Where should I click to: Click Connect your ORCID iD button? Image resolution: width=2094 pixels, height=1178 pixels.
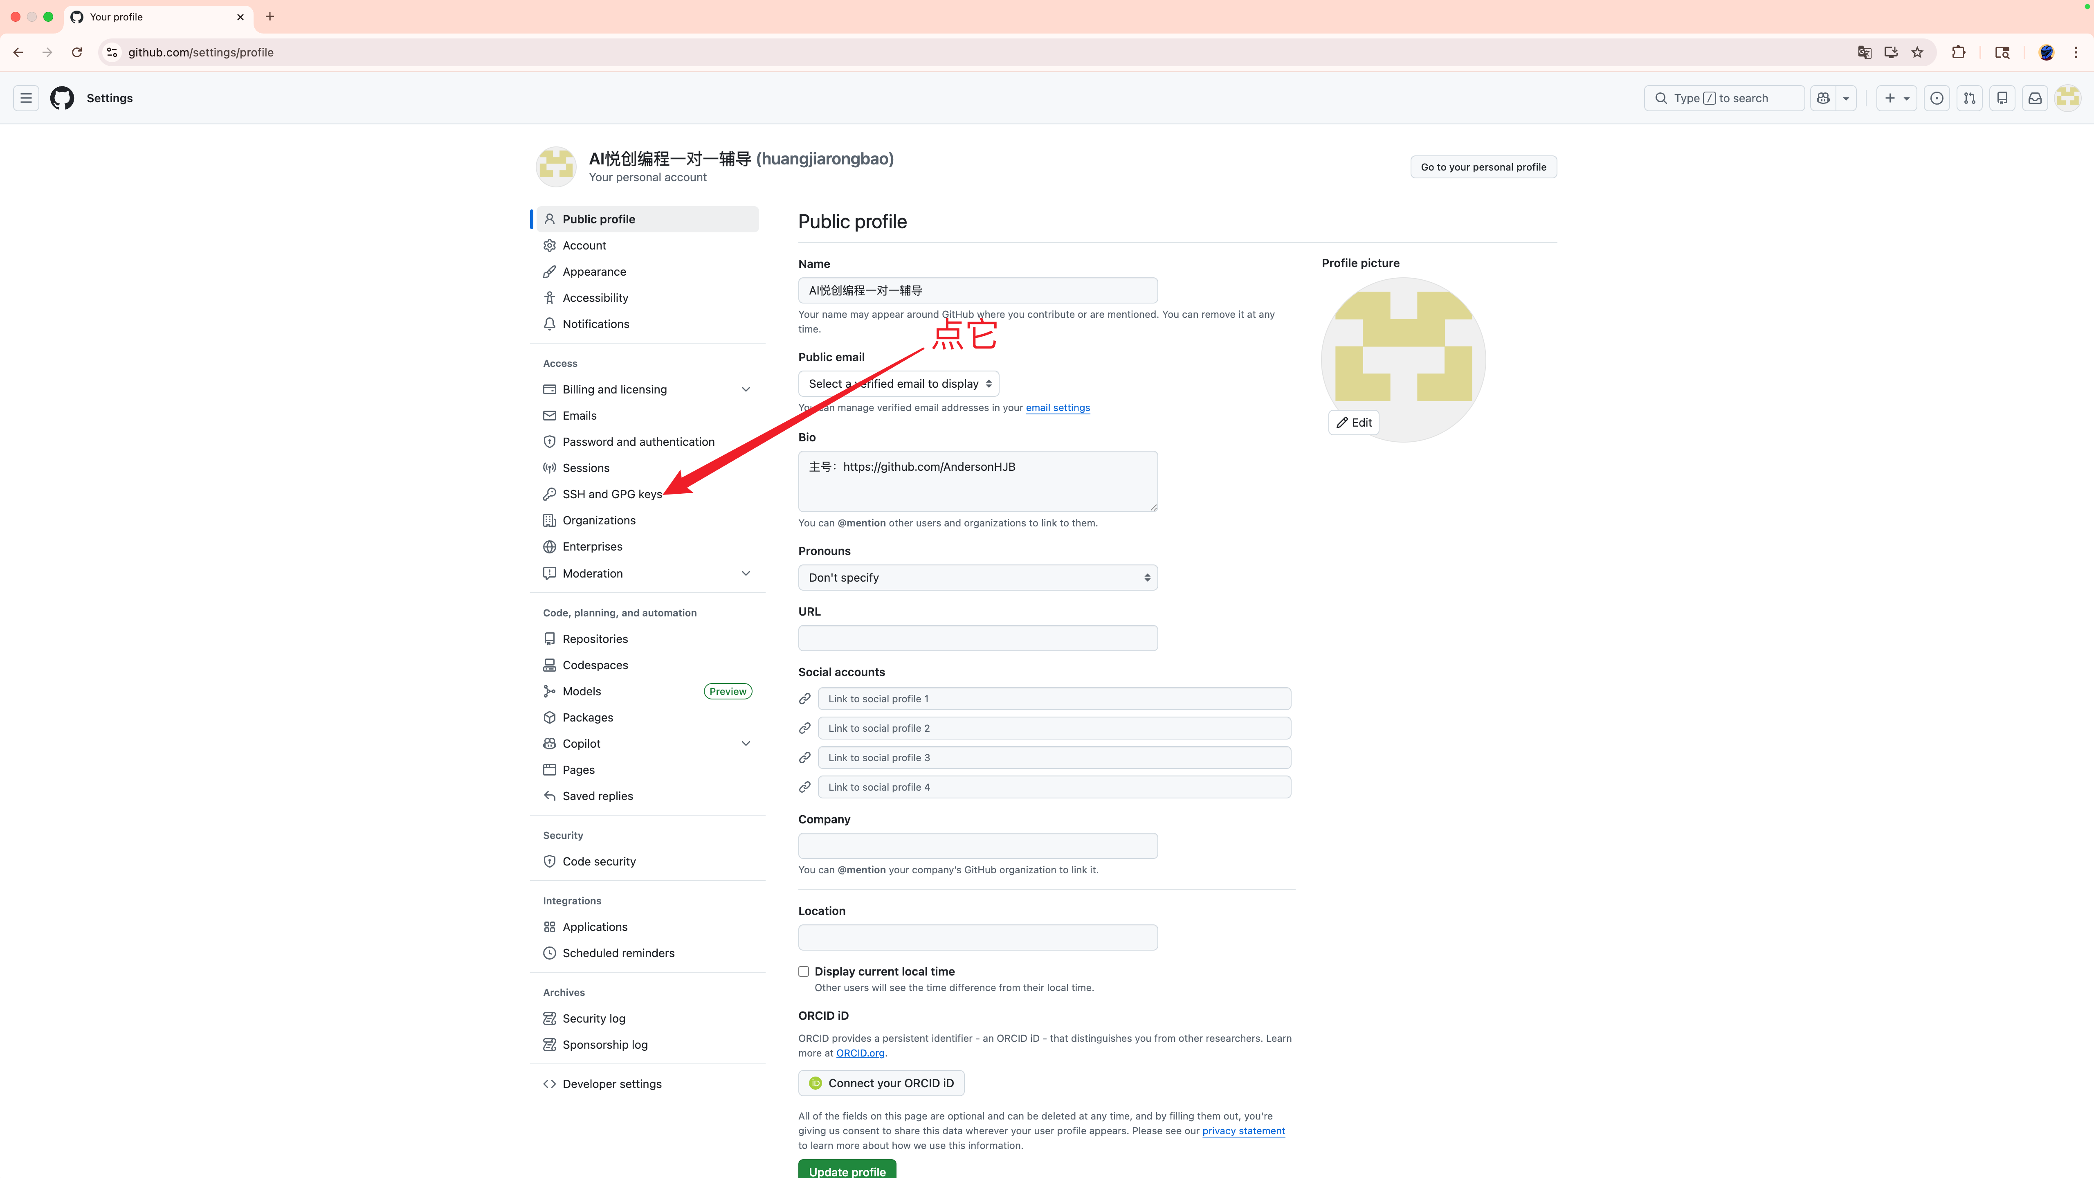click(881, 1083)
